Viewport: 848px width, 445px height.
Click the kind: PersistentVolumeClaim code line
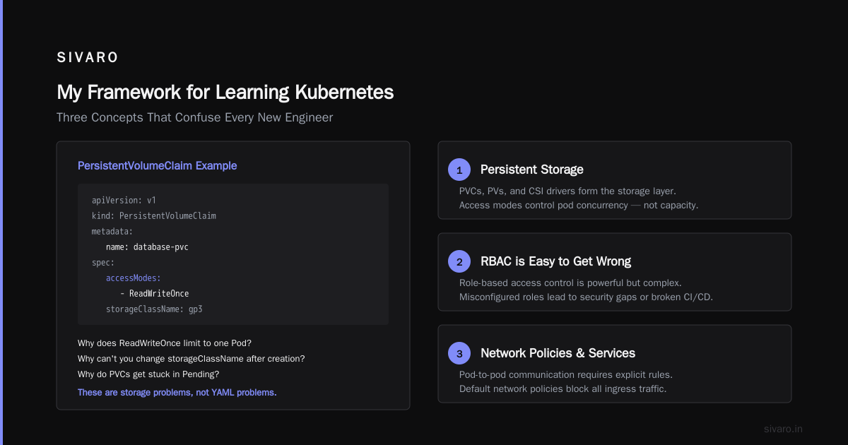154,216
